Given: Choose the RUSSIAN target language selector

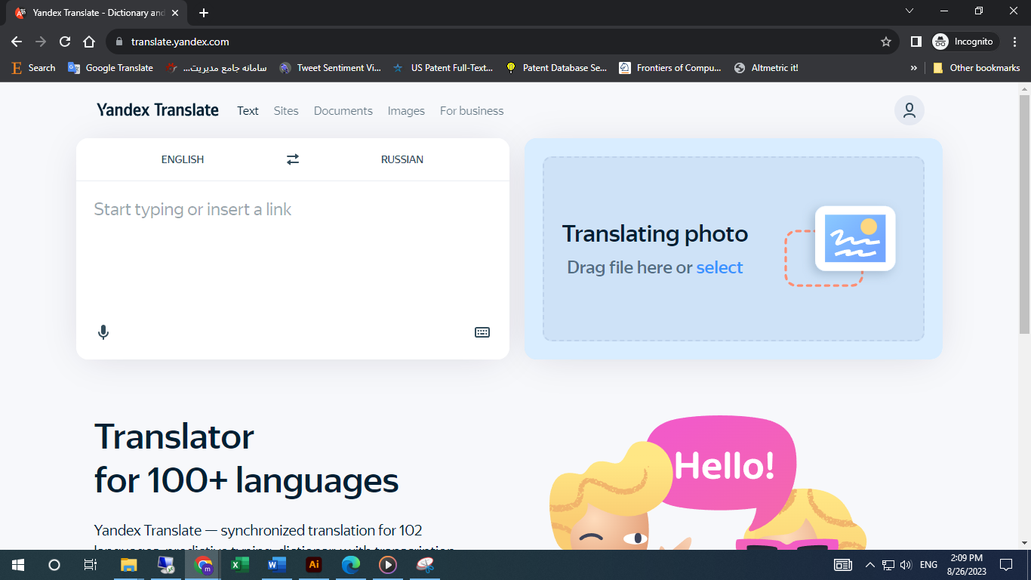Looking at the screenshot, I should click(402, 159).
